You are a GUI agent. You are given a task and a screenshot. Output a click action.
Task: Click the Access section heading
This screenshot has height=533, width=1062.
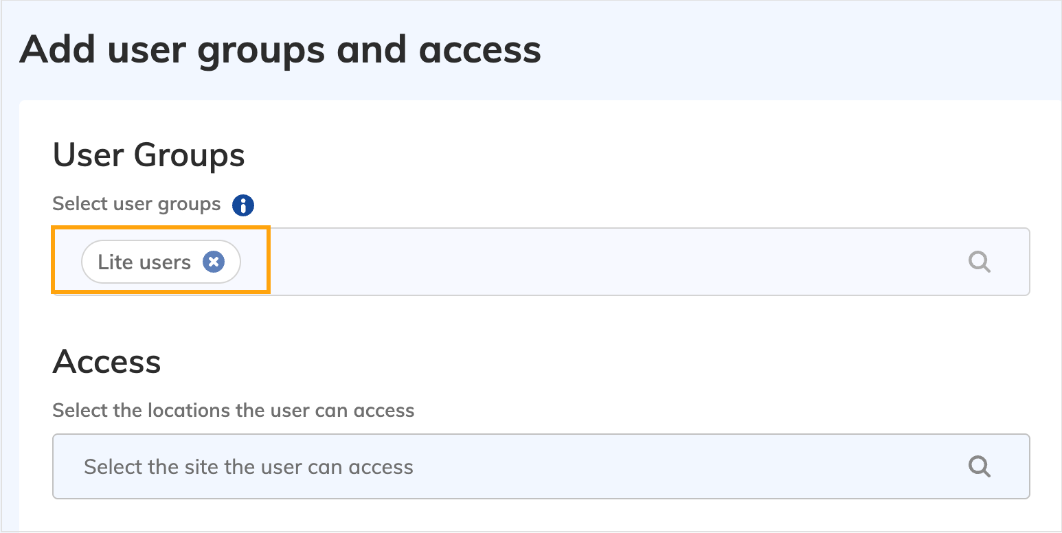coord(106,362)
